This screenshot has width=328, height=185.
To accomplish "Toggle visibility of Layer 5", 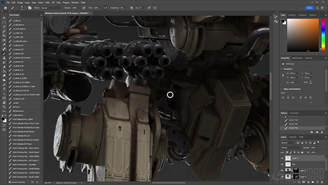I will tap(282, 158).
